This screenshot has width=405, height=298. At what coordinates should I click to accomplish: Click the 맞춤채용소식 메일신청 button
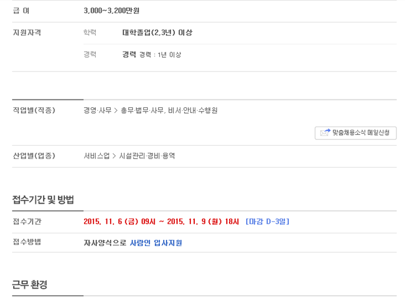(x=355, y=133)
